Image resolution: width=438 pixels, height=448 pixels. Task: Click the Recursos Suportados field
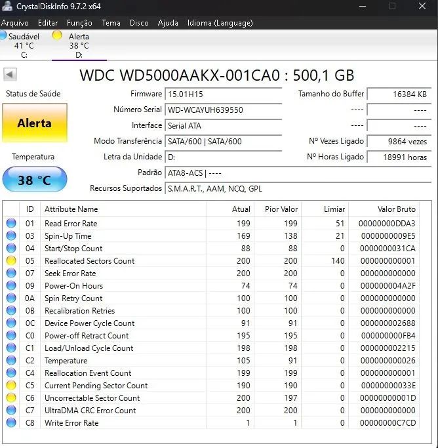[298, 188]
